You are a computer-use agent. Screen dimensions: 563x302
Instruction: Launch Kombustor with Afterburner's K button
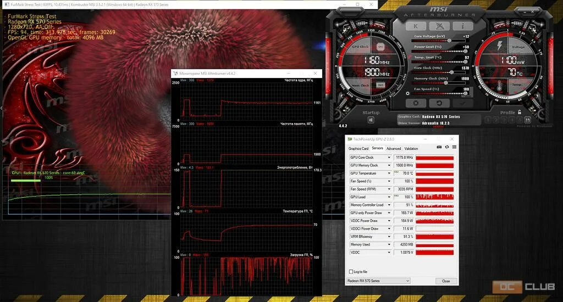(x=416, y=26)
